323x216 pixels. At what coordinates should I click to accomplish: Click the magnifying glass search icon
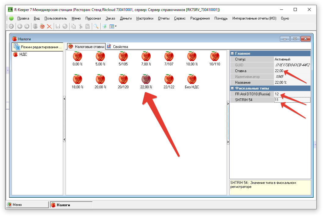coord(96,27)
